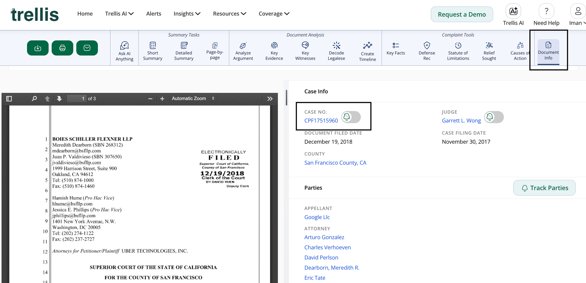Open Alerts in the navigation bar
Viewport: 586px width, 283px height.
click(154, 13)
